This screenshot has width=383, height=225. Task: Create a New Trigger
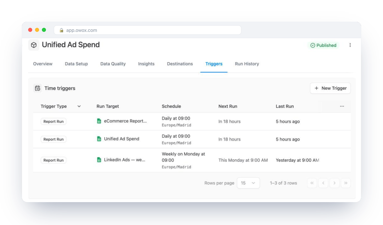(330, 88)
